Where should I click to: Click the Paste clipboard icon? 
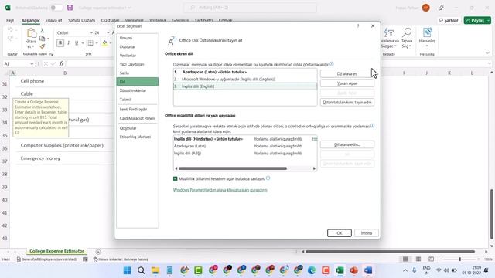[x=31, y=33]
